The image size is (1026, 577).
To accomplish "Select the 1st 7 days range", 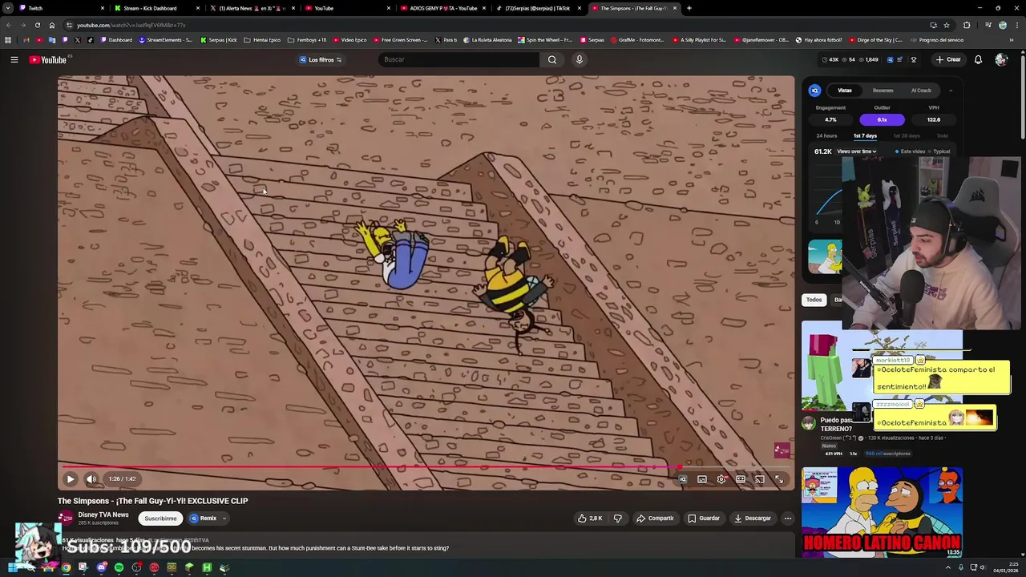I will 865,136.
